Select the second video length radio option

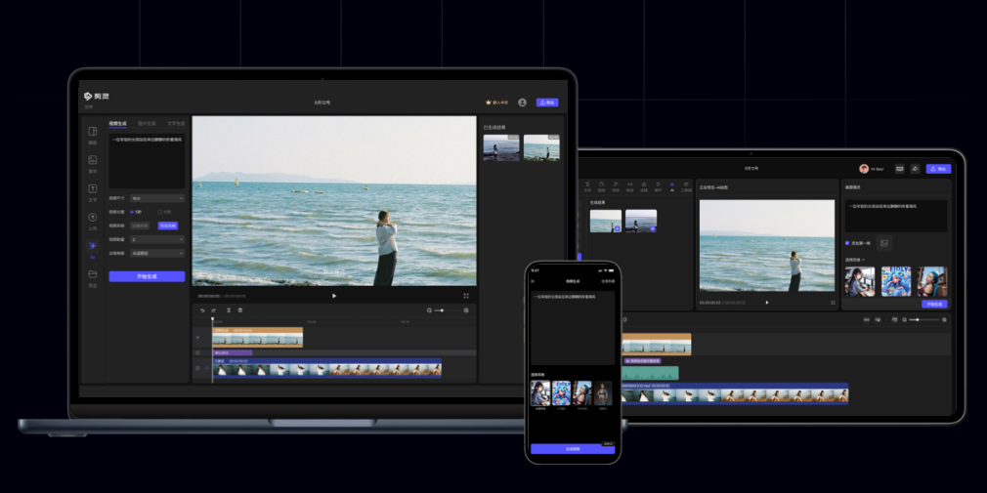coord(160,211)
